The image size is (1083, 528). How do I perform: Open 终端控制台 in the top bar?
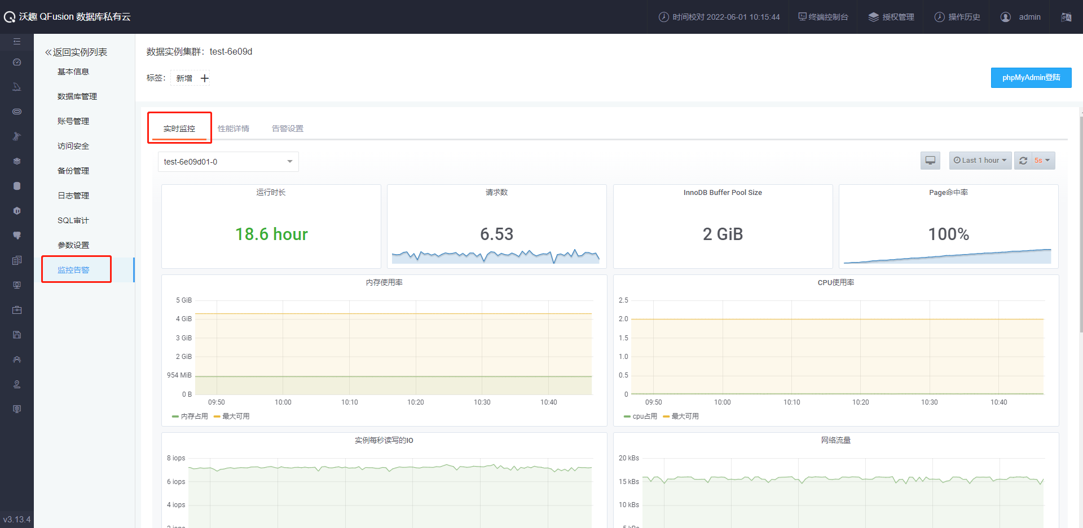click(x=824, y=17)
